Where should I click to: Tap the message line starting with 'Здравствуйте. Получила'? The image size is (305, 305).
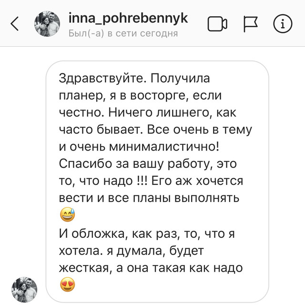click(x=134, y=78)
